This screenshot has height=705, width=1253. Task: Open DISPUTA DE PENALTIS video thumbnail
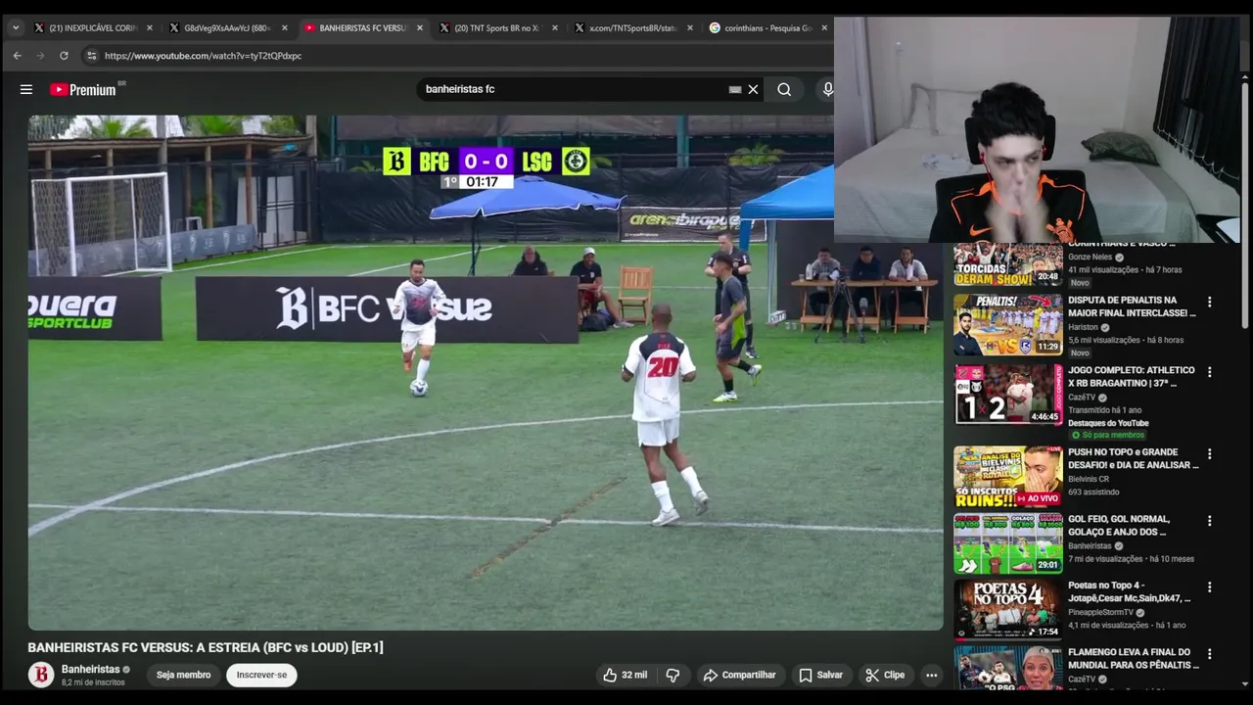coord(1008,324)
